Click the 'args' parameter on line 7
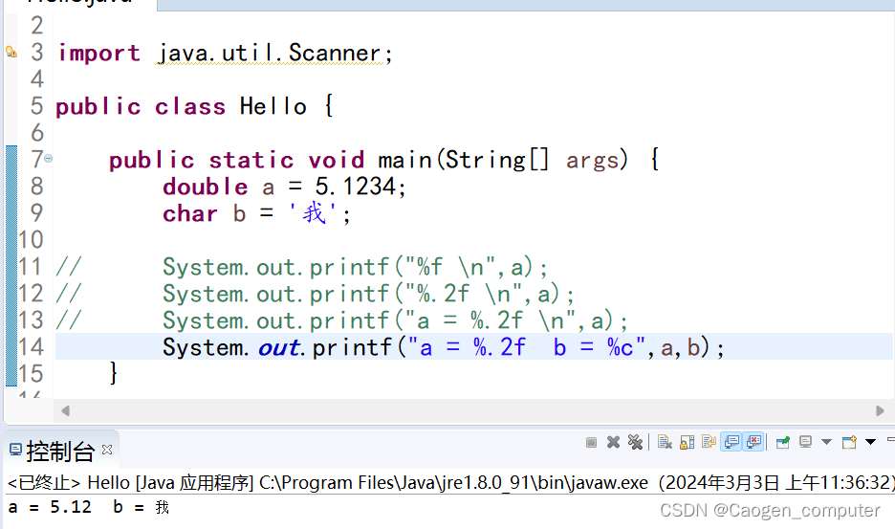The height and width of the screenshot is (529, 895). click(x=593, y=161)
